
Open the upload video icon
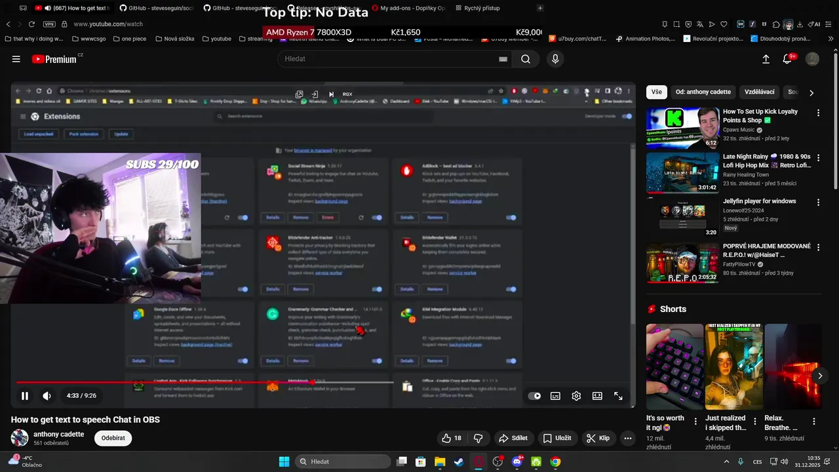(x=766, y=59)
